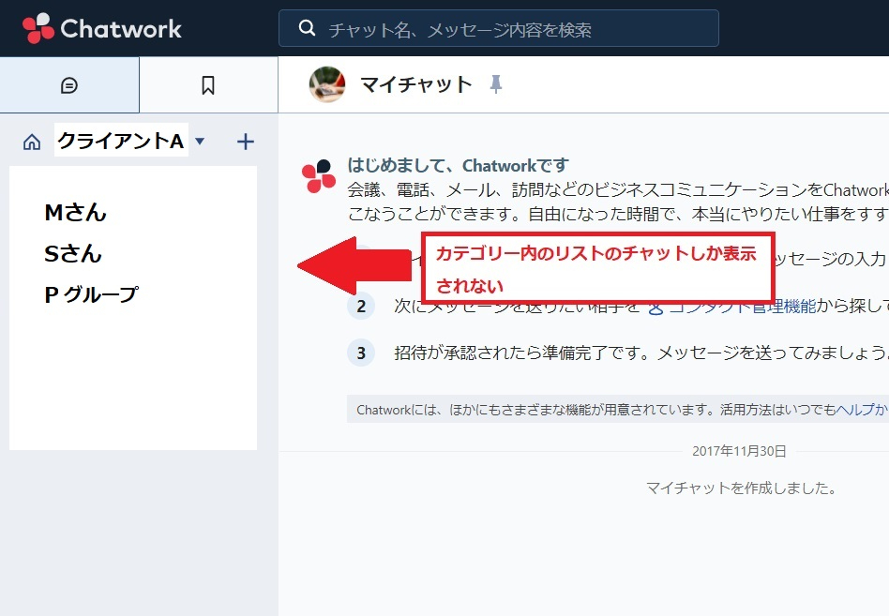Click the マイチャット chat title
Screen dimensions: 889x616
coord(416,84)
